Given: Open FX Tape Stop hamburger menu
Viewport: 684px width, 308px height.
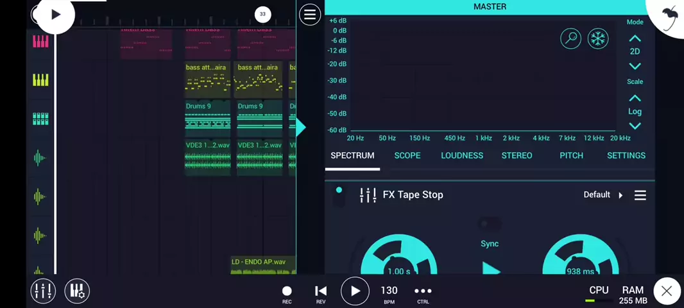Looking at the screenshot, I should tap(640, 195).
